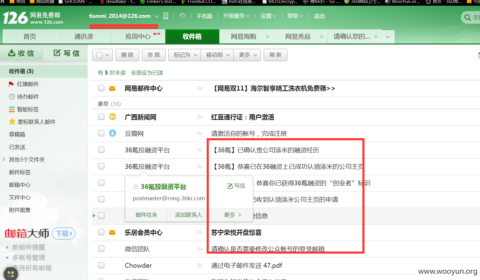Flag the 豆瓣网 message
The image size is (480, 280).
(200, 134)
